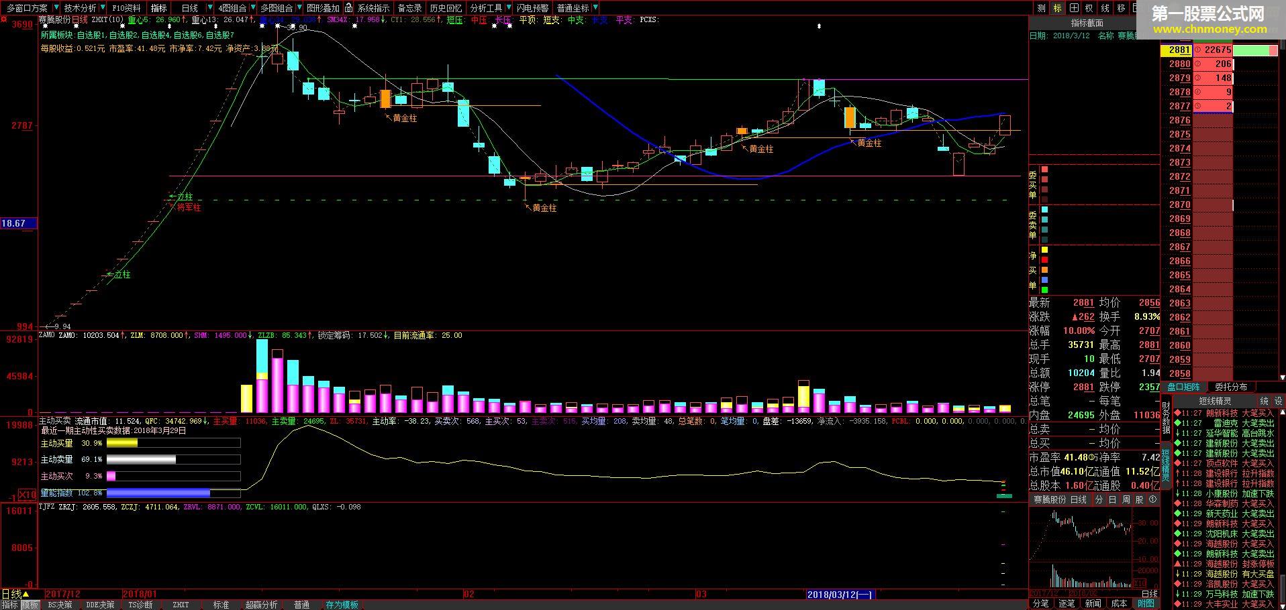Click the circled 2 next to 206
This screenshot has width=1286, height=610.
click(x=1197, y=64)
